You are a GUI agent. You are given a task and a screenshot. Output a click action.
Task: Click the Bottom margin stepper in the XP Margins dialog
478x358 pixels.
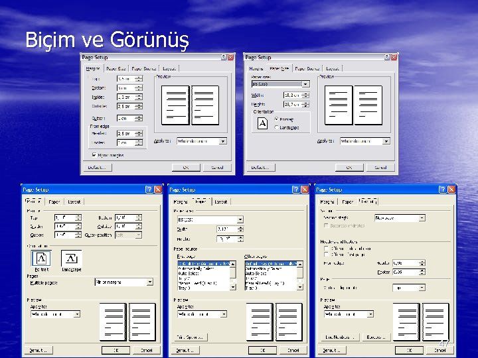pos(139,217)
